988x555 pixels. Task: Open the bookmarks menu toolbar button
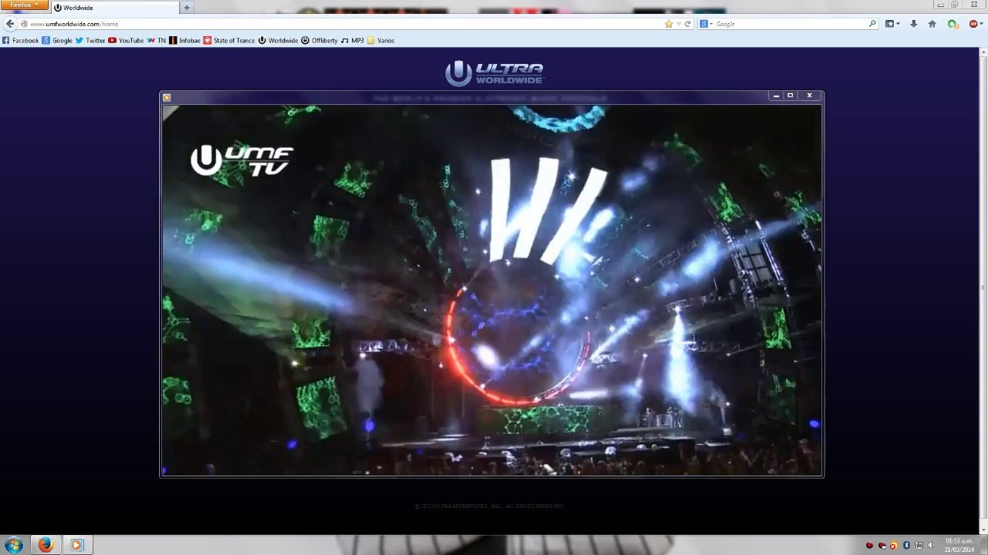point(892,24)
